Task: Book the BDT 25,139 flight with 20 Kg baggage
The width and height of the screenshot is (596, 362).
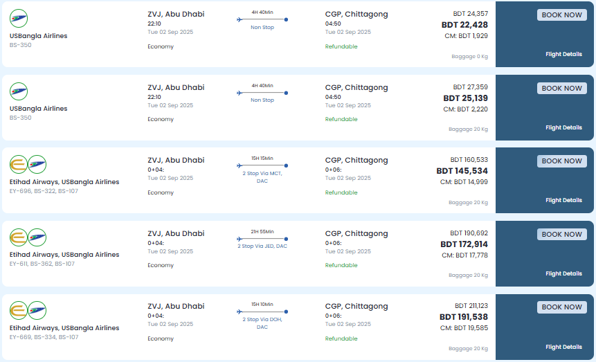Action: tap(562, 88)
